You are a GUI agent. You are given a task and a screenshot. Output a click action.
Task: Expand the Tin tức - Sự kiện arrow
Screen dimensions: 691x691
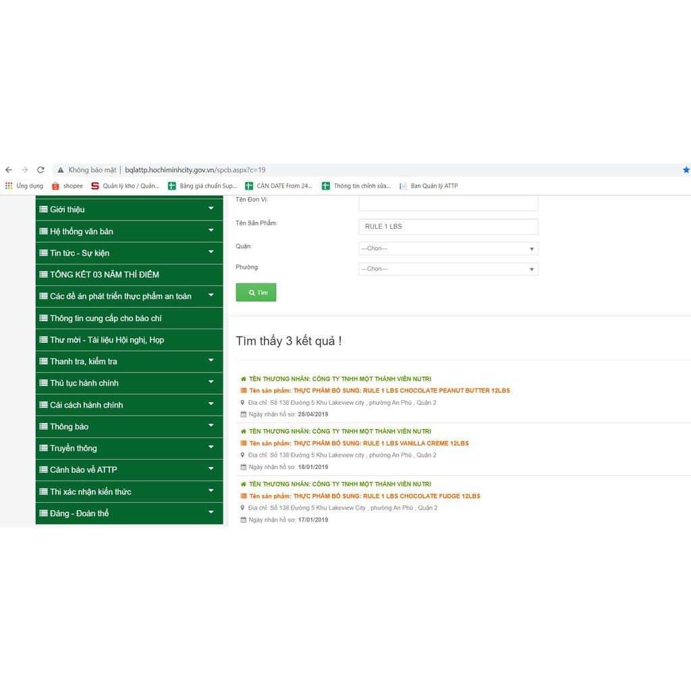211,252
